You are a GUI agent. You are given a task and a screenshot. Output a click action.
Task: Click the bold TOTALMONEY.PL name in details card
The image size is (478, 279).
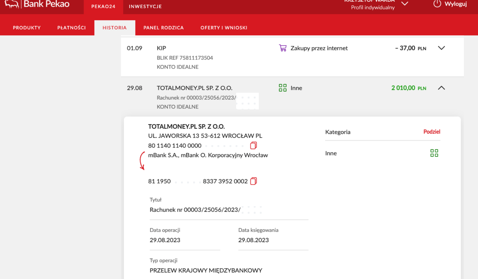click(x=186, y=127)
